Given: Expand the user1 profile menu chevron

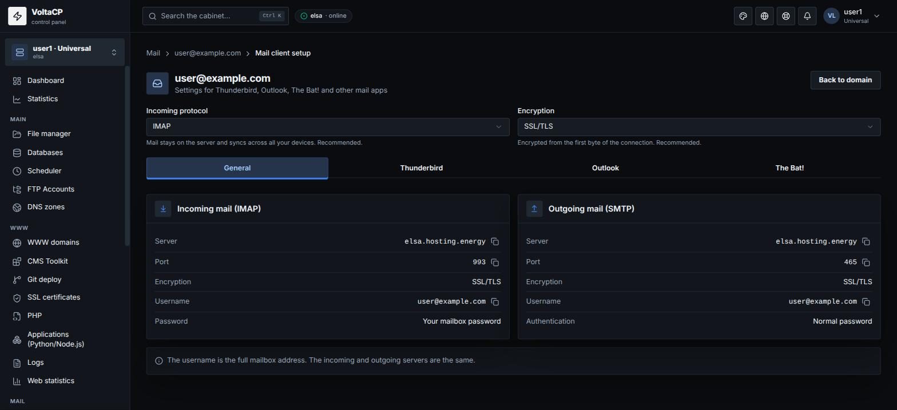Looking at the screenshot, I should pyautogui.click(x=877, y=17).
